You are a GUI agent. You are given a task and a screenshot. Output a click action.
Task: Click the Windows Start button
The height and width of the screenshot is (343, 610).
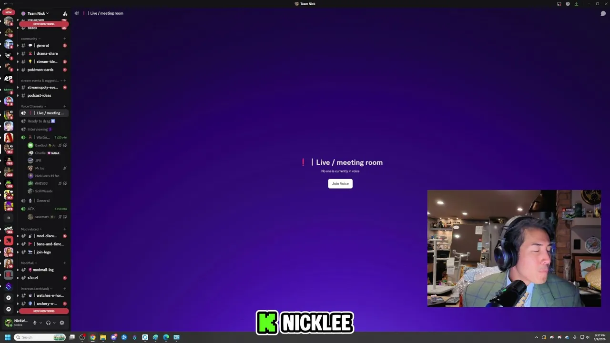pos(8,337)
